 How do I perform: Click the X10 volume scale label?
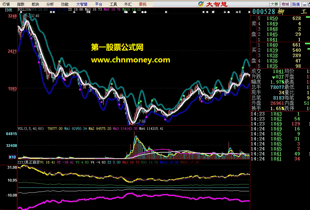[12, 157]
